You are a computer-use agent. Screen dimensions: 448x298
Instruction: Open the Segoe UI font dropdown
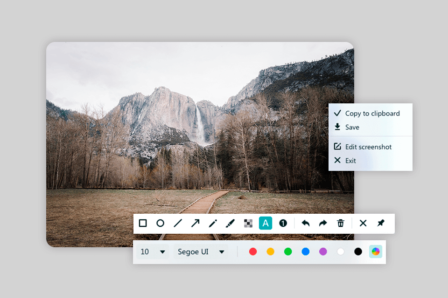(201, 252)
